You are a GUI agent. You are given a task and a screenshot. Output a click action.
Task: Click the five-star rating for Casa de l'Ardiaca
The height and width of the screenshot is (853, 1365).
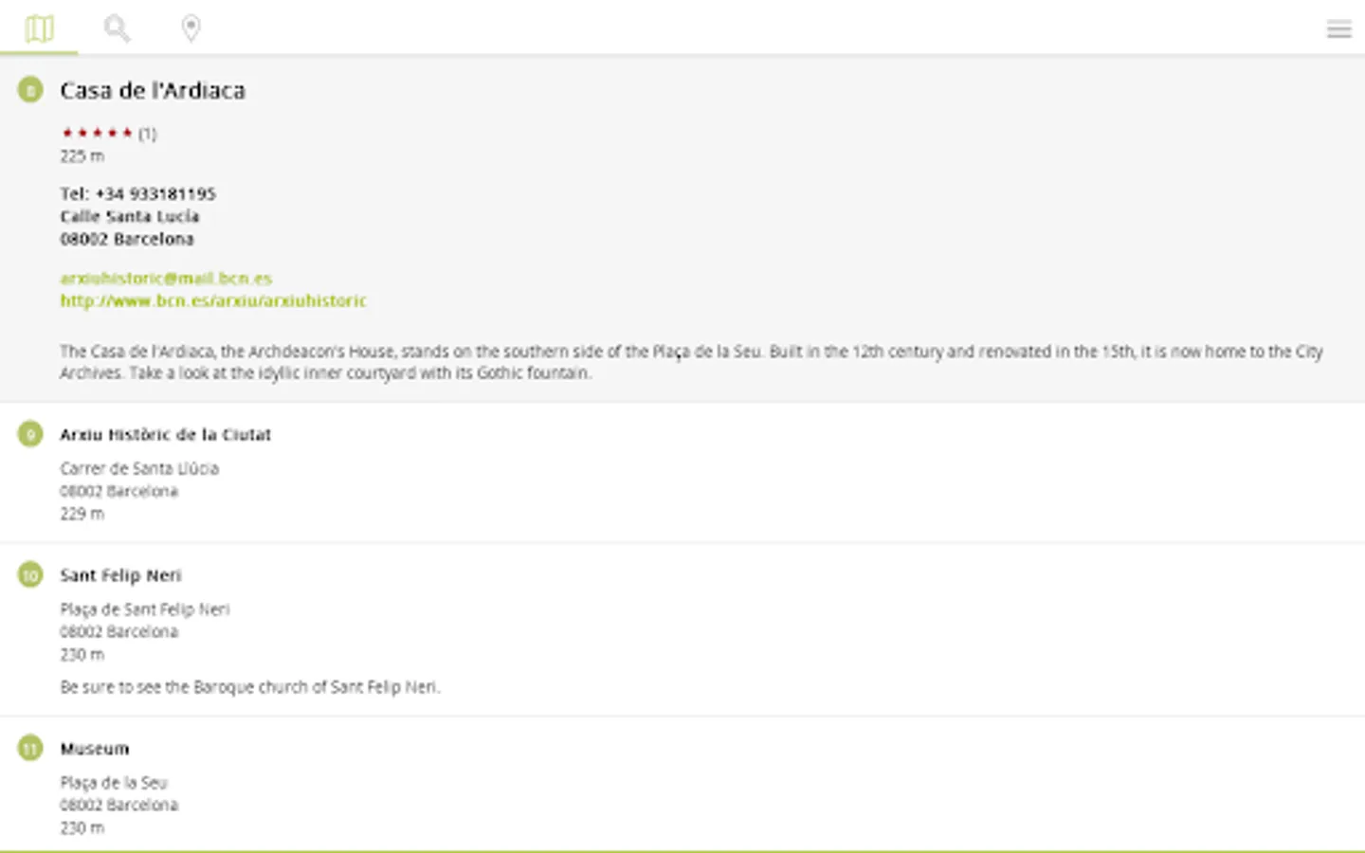pyautogui.click(x=98, y=133)
